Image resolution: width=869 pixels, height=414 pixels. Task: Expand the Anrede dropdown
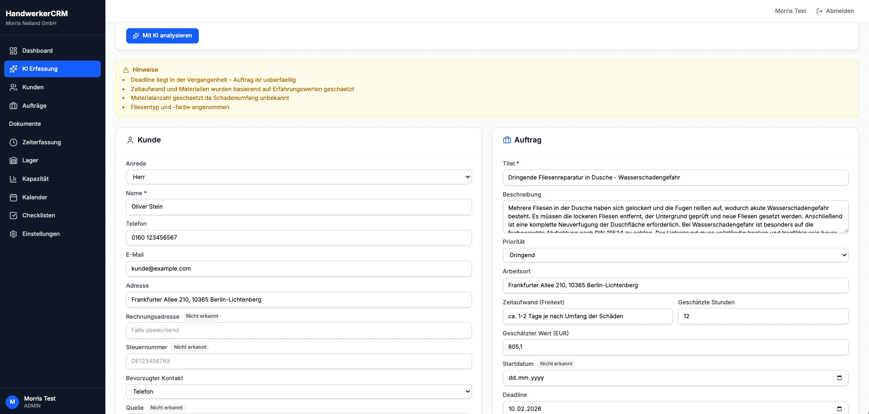click(x=299, y=177)
